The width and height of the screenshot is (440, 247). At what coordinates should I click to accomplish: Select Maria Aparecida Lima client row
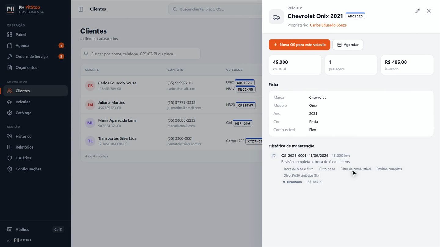(171, 123)
